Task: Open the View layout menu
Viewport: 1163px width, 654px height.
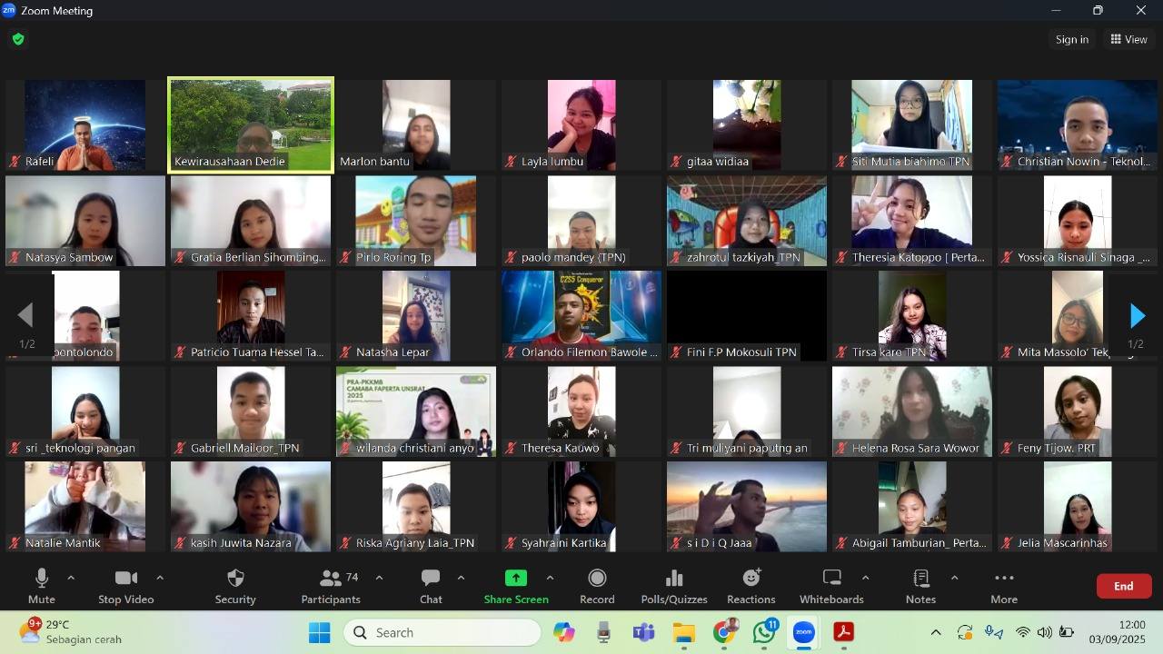Action: click(1128, 39)
